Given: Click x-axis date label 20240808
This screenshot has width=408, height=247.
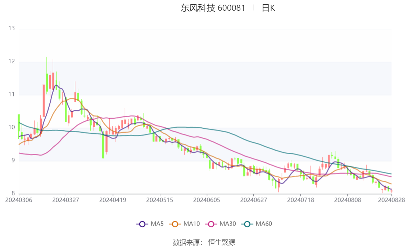Looking at the screenshot, I should (347, 200).
